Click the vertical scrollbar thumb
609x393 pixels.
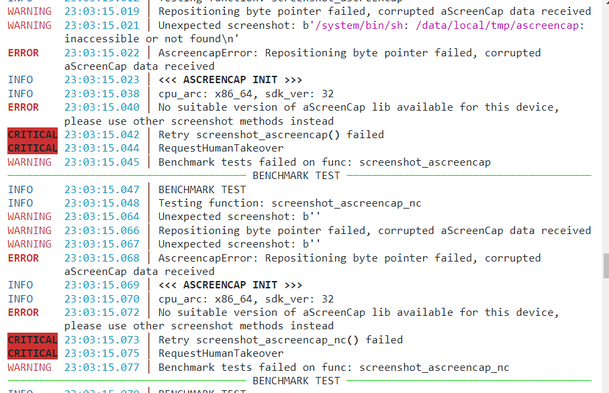tap(604, 266)
